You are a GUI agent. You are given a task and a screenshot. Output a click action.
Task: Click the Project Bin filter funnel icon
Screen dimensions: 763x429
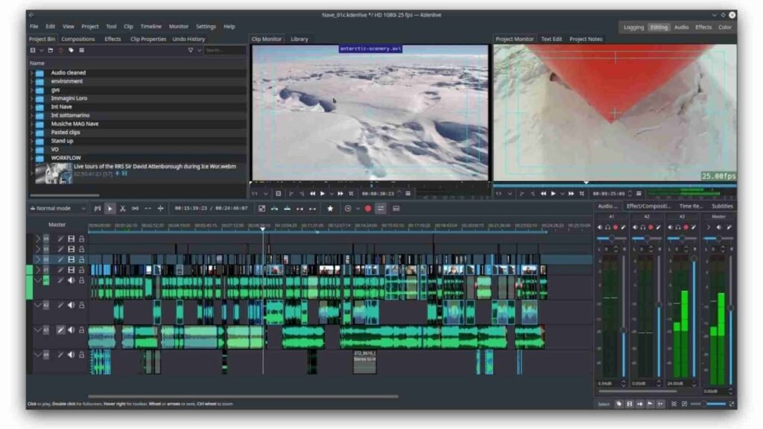(x=191, y=50)
